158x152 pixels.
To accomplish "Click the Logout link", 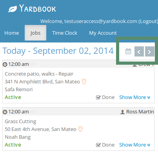I will 148,21.
